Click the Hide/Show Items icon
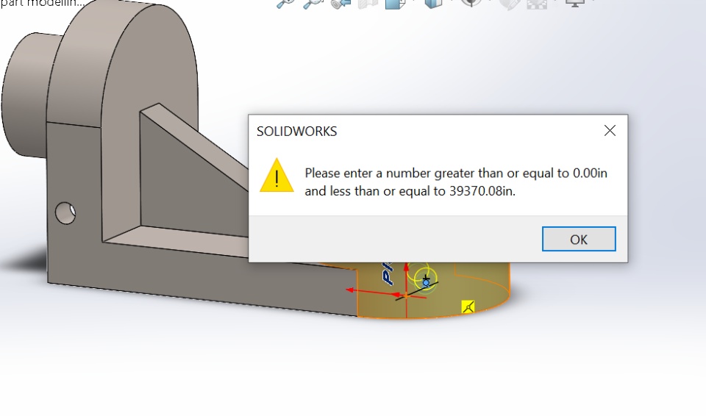Screen dimensions: 706x416 (471, 3)
